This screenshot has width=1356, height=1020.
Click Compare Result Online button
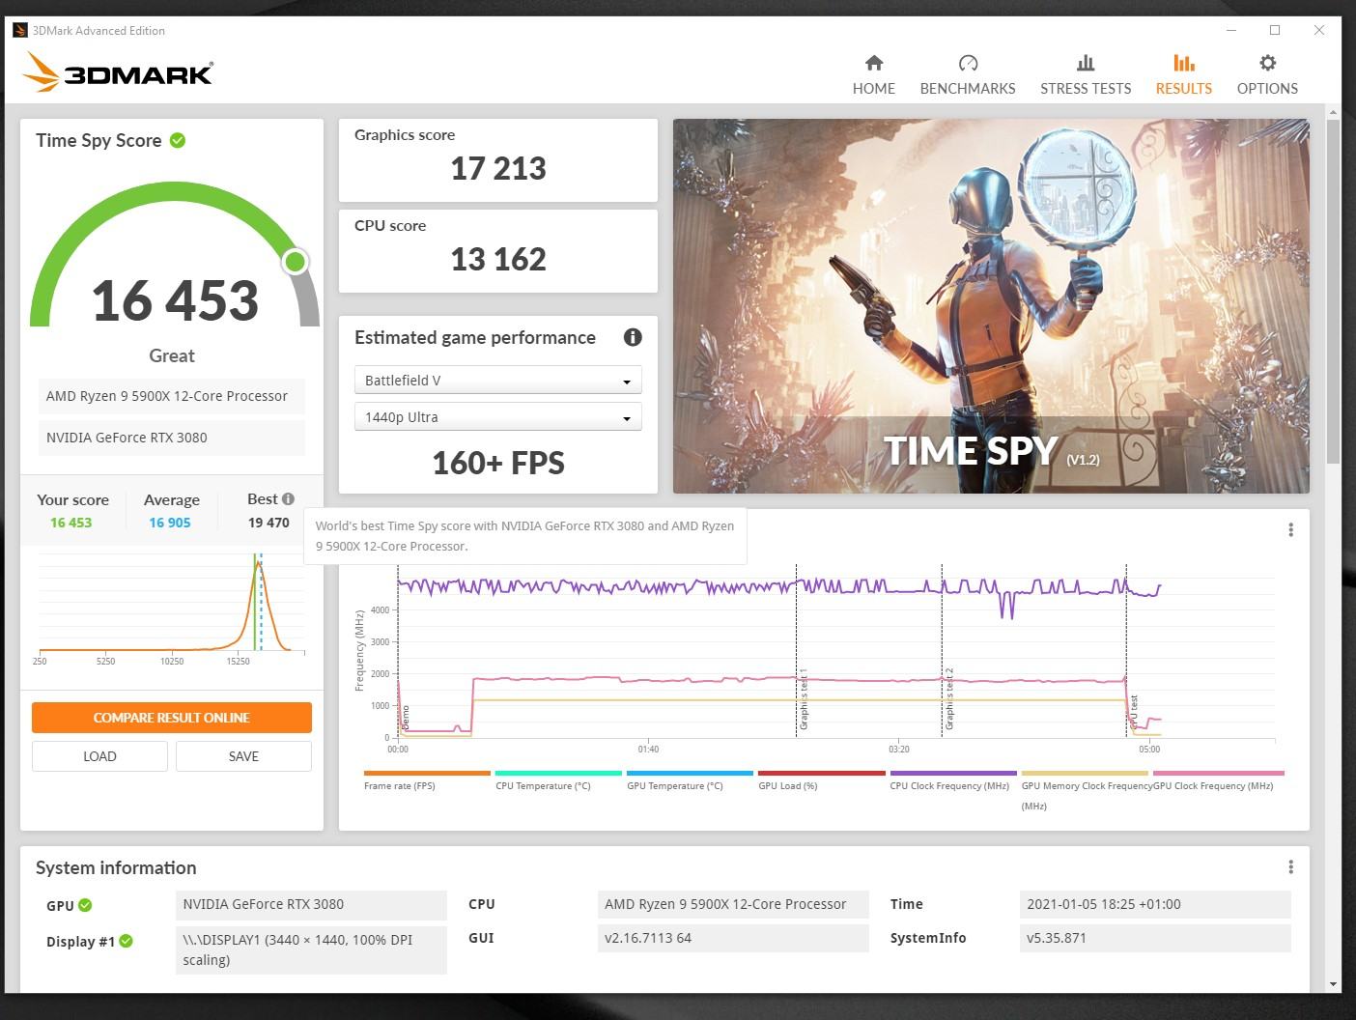pyautogui.click(x=172, y=717)
